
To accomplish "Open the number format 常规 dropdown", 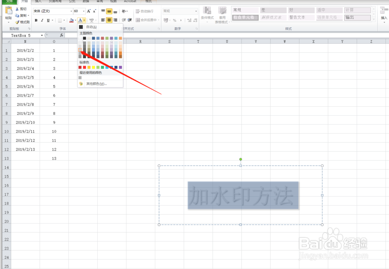I will (196, 11).
